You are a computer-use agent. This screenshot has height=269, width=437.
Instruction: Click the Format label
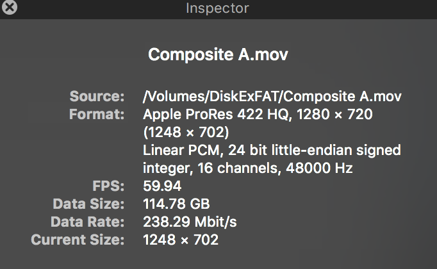(x=97, y=115)
